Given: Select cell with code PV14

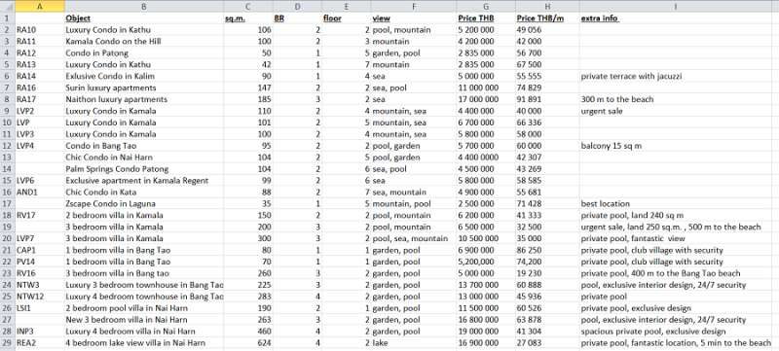Looking at the screenshot, I should tap(39, 262).
